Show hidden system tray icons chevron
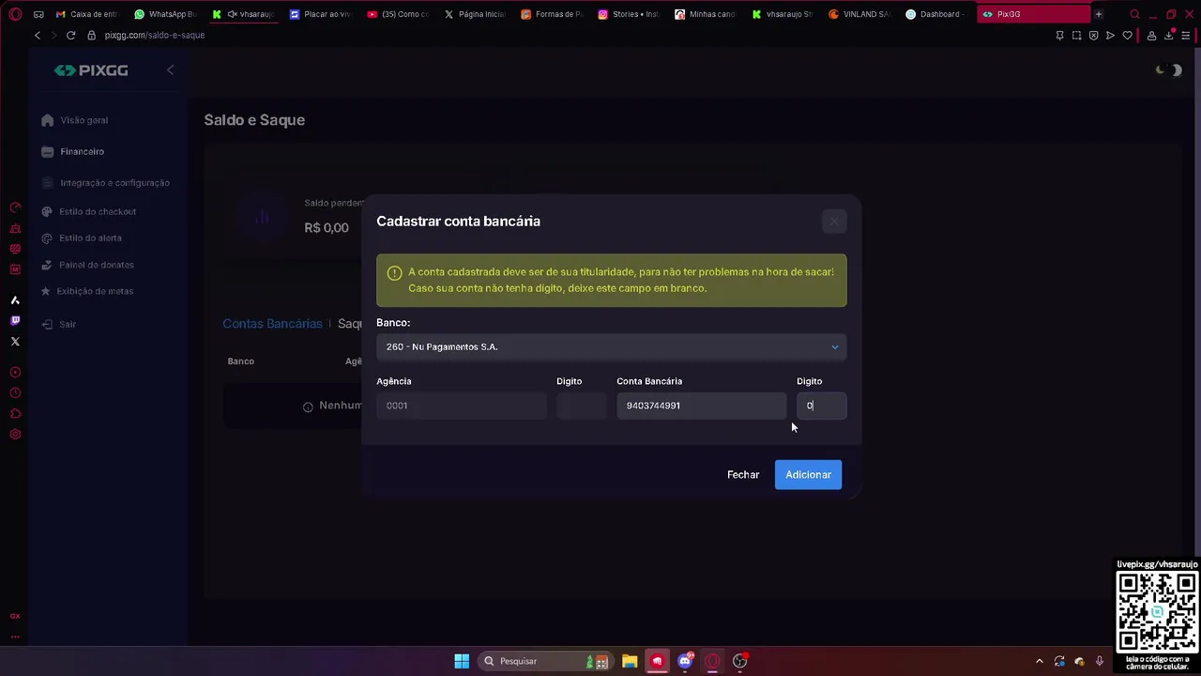Viewport: 1201px width, 676px height. (1039, 661)
